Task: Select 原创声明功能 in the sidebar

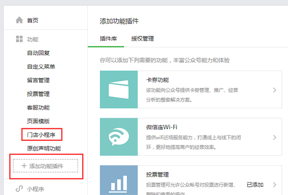Action: pyautogui.click(x=44, y=149)
